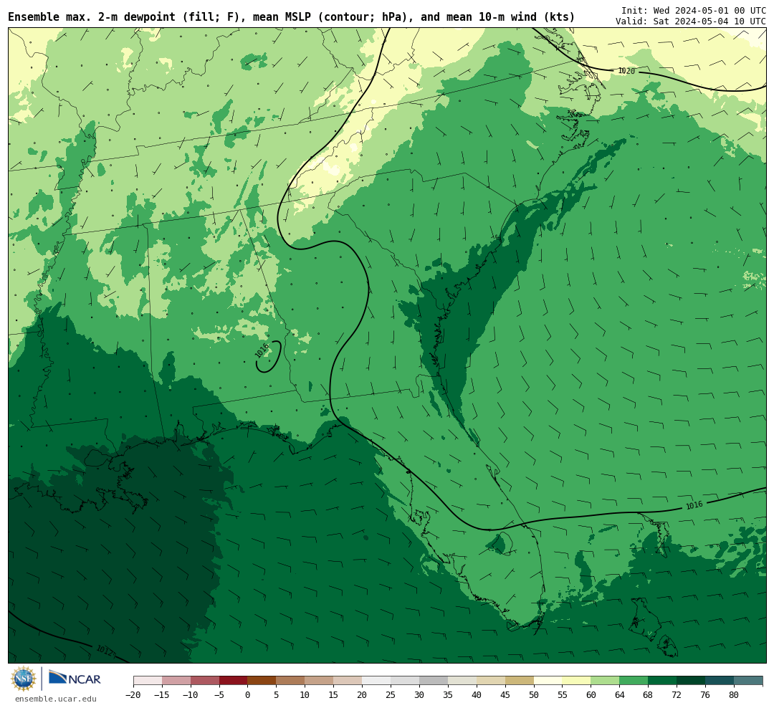The height and width of the screenshot is (708, 774).
Task: Click the 30 colorbar tick label
Action: pos(419,695)
